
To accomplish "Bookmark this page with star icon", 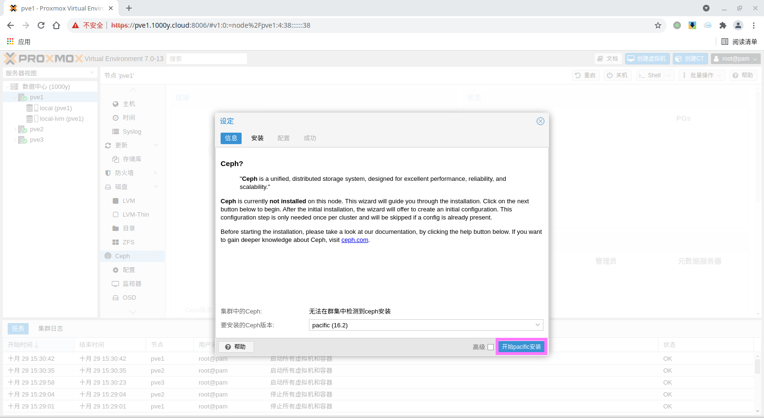I will pos(658,25).
